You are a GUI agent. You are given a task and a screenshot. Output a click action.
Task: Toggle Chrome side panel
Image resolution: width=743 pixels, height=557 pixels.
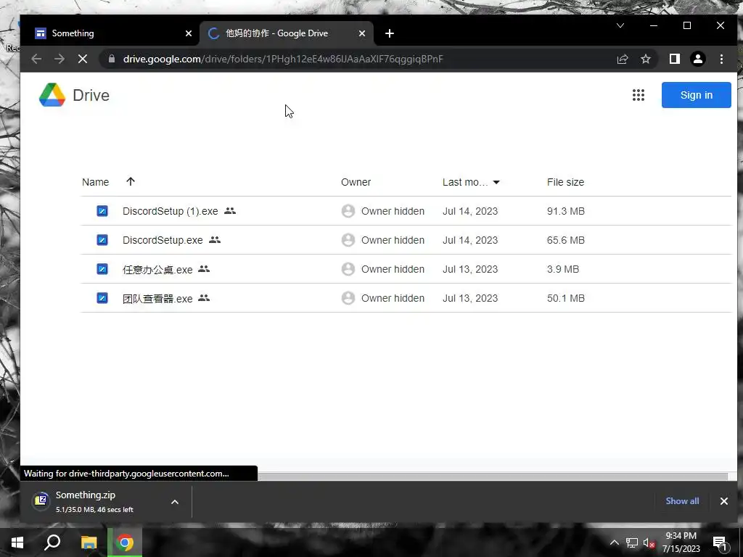(x=674, y=59)
